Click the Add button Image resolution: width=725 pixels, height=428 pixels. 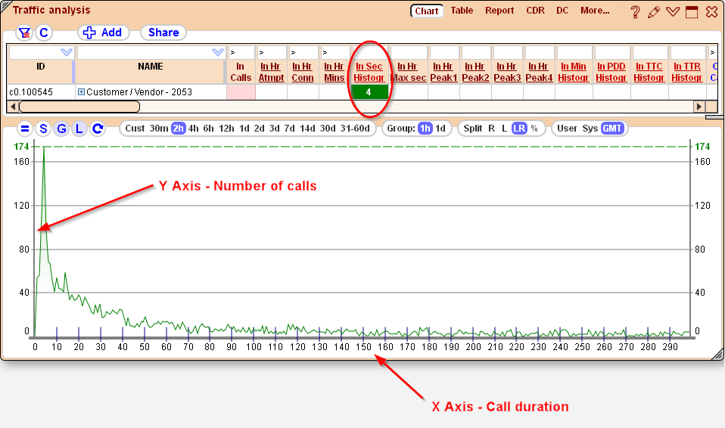tap(103, 33)
